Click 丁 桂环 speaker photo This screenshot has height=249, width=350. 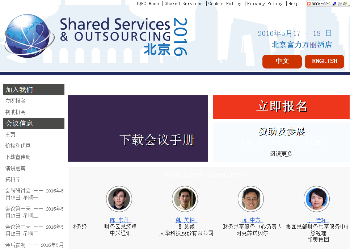tap(316, 199)
